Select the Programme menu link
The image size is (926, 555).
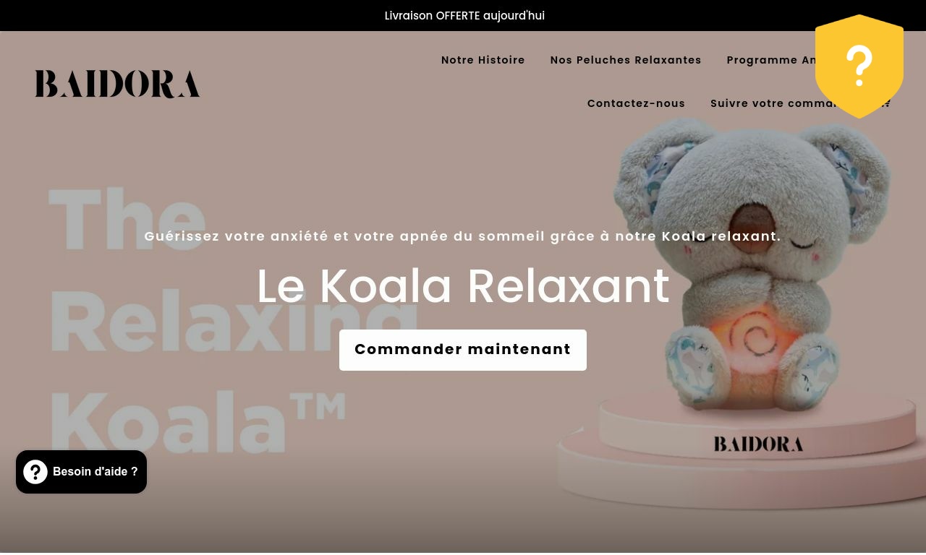771,60
